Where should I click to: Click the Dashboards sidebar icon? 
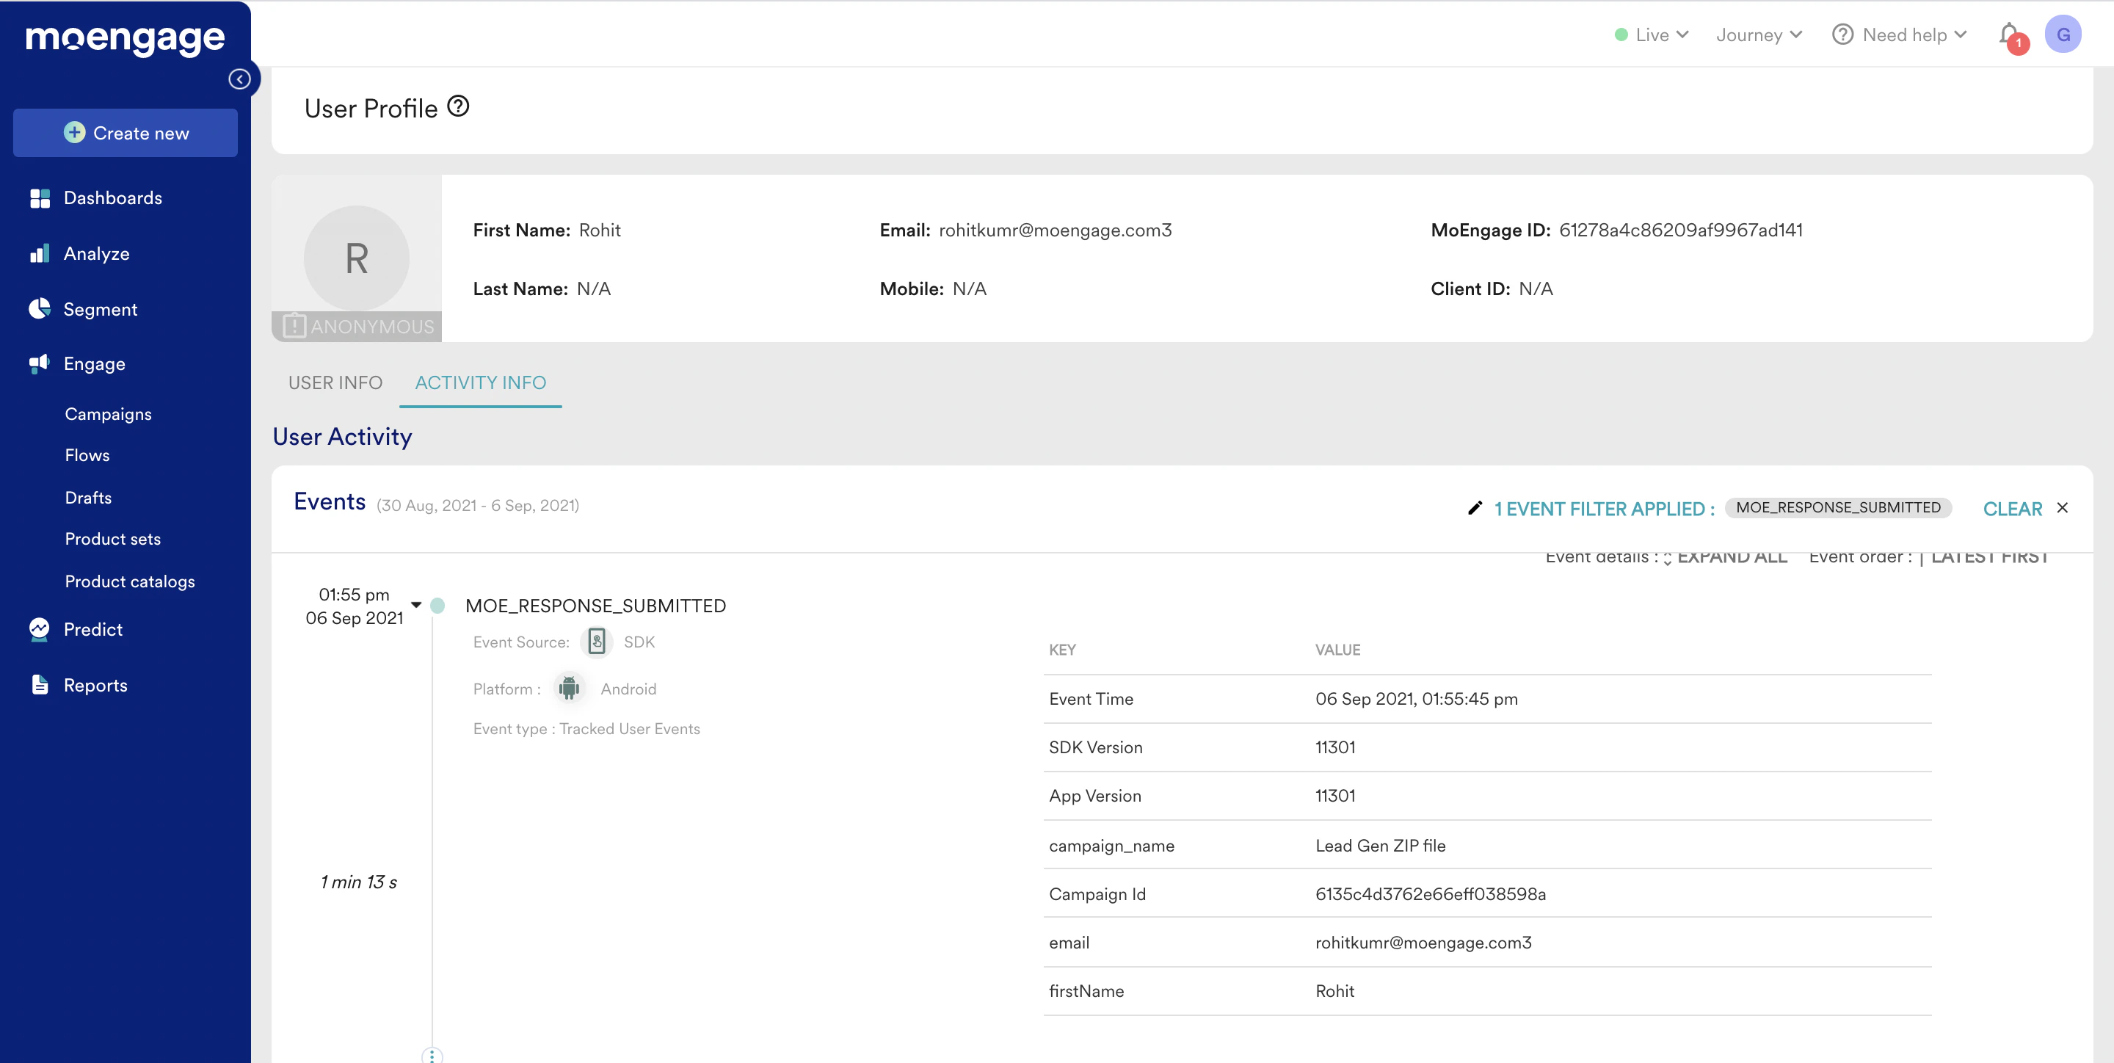pos(40,197)
